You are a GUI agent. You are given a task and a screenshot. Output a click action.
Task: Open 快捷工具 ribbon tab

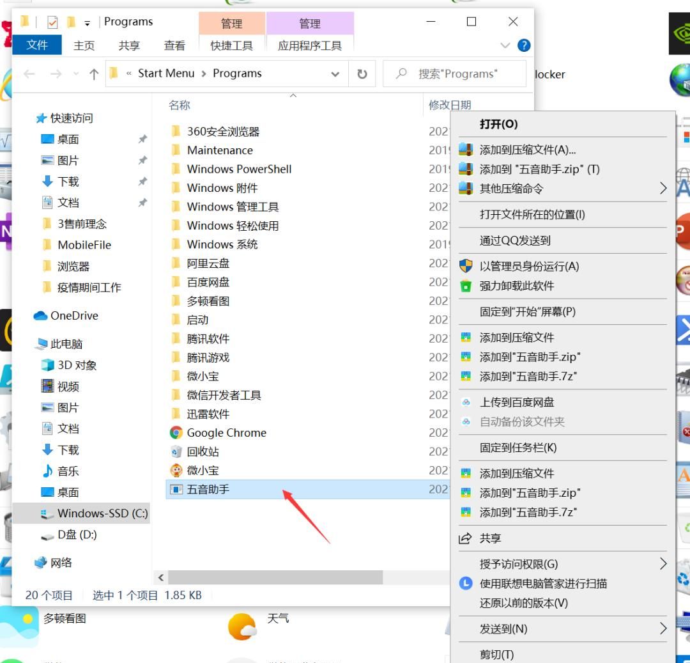pyautogui.click(x=231, y=45)
